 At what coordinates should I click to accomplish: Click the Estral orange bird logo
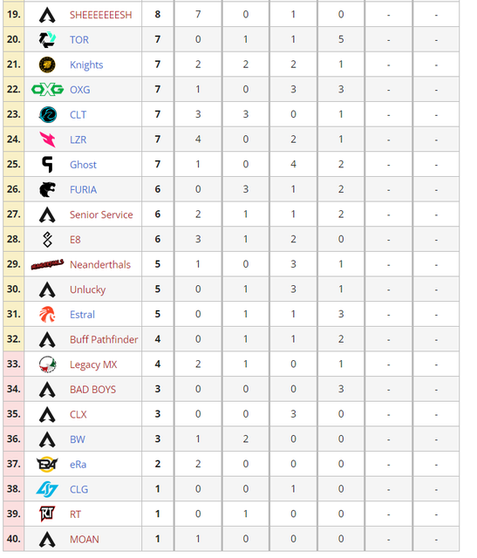47,315
